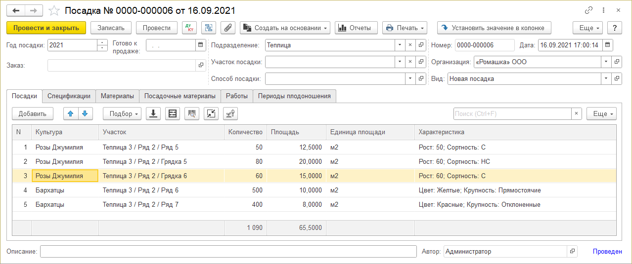Click the Провести и закрыть button
The image size is (632, 264).
pos(46,28)
